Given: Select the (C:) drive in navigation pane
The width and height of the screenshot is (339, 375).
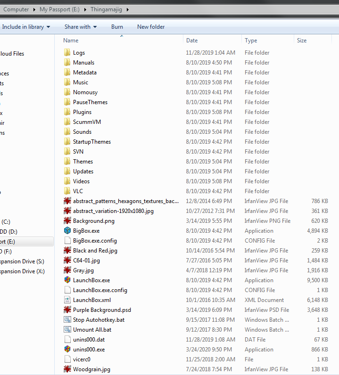Looking at the screenshot, I should coord(6,222).
